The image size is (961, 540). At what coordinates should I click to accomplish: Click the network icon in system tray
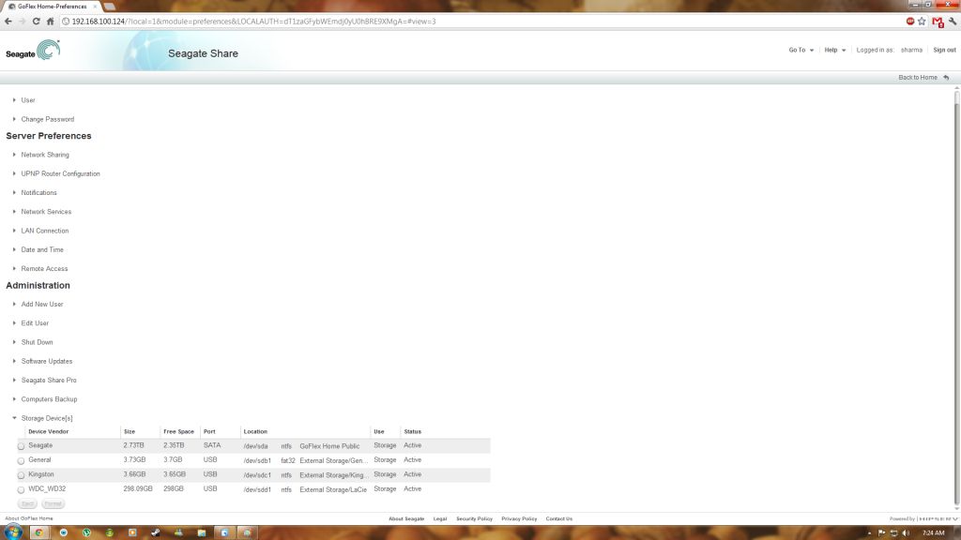pos(893,533)
